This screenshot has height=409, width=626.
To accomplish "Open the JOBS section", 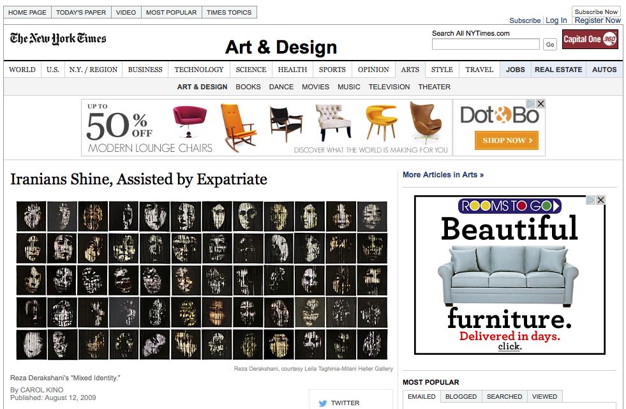I will coord(516,70).
